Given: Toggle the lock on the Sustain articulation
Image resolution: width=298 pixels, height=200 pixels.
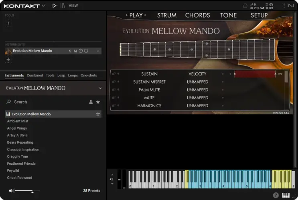Looking at the screenshot, I should tap(114, 74).
